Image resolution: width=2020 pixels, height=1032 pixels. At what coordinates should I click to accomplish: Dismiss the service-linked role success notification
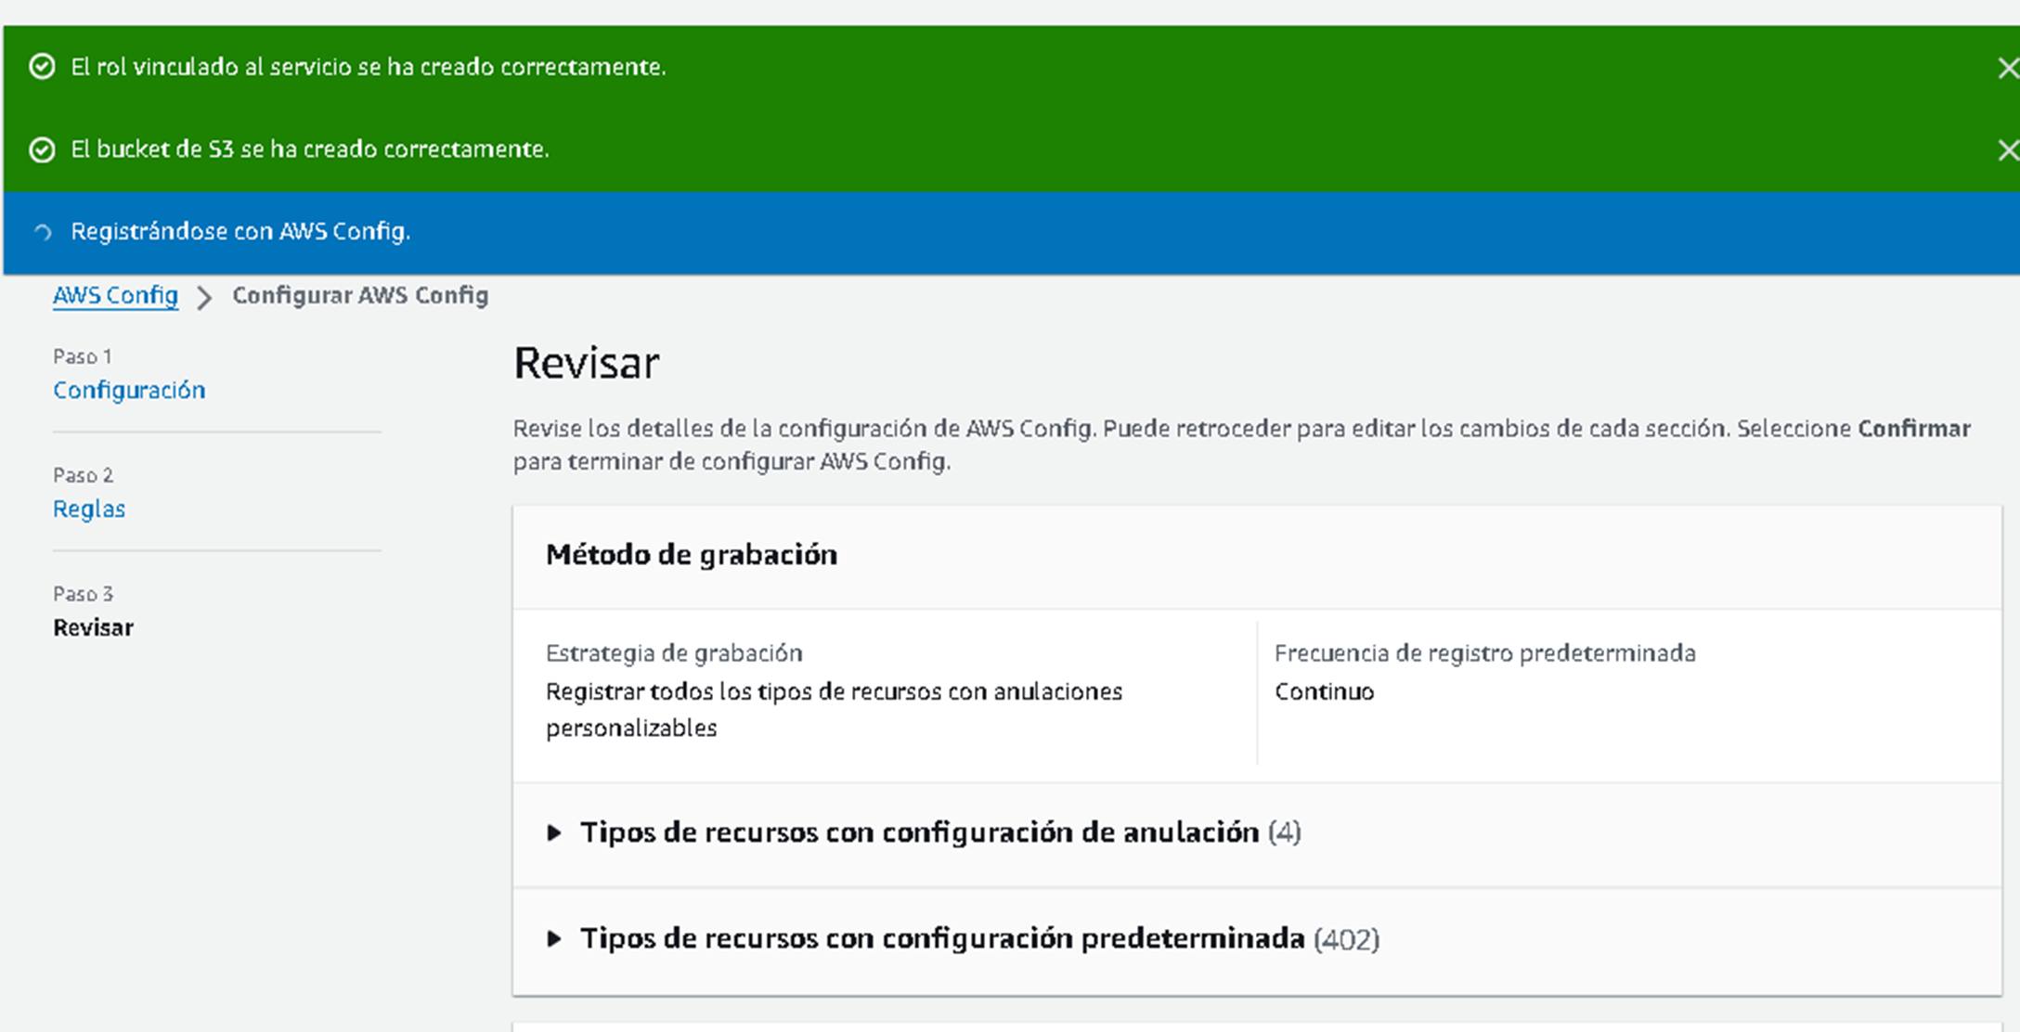pyautogui.click(x=2007, y=68)
